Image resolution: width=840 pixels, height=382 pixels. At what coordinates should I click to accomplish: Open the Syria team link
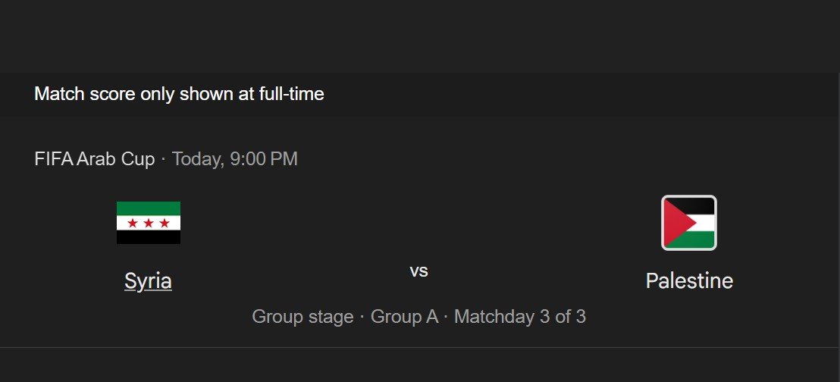point(148,281)
